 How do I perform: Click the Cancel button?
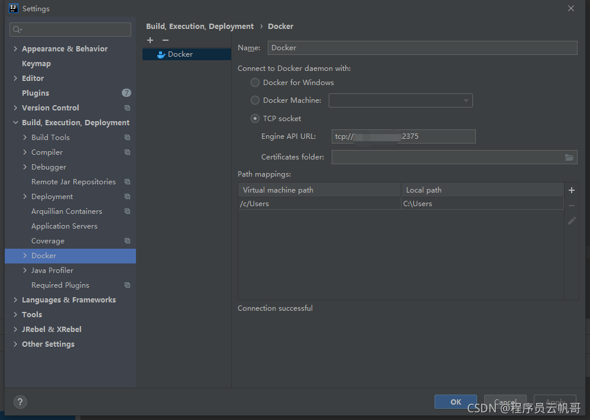point(505,402)
